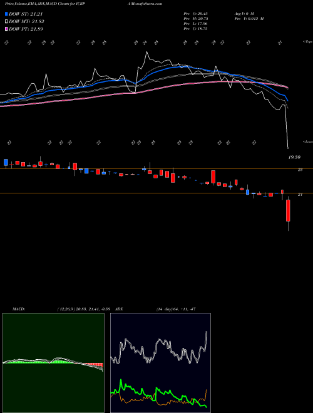Click the MACD '(12,26,9)' parameters readout
Viewport: 313px width, 413px height.
[85, 309]
